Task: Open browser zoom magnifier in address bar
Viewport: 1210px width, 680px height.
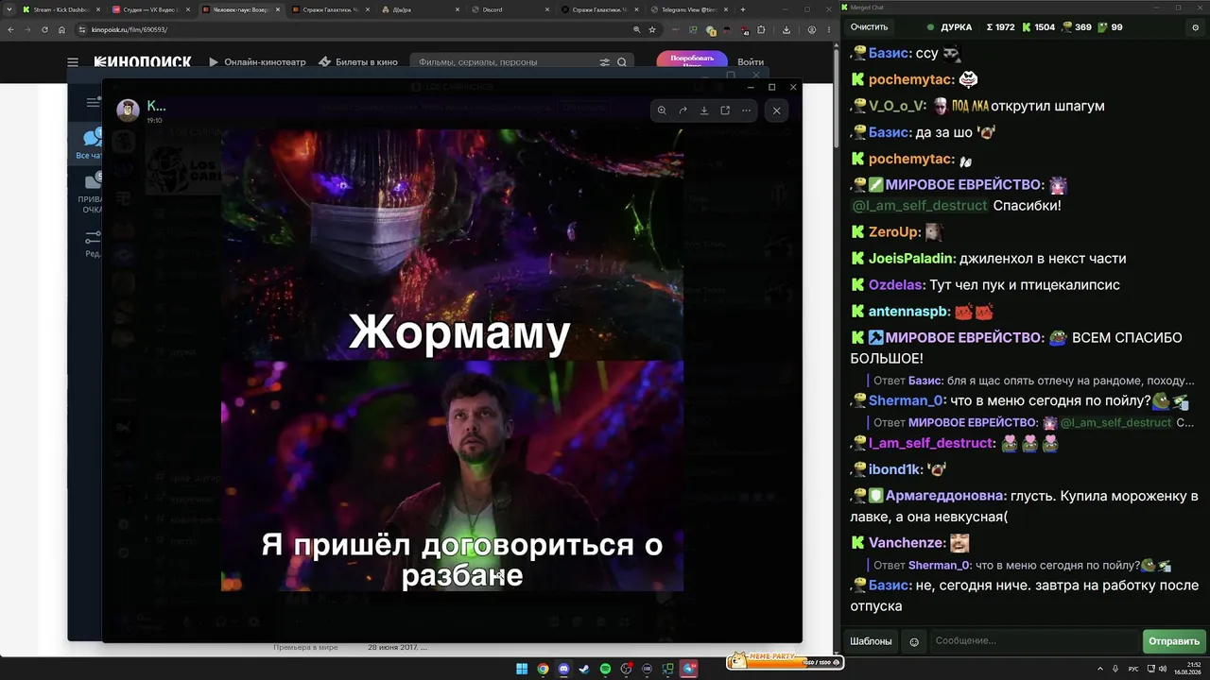Action: (x=637, y=29)
